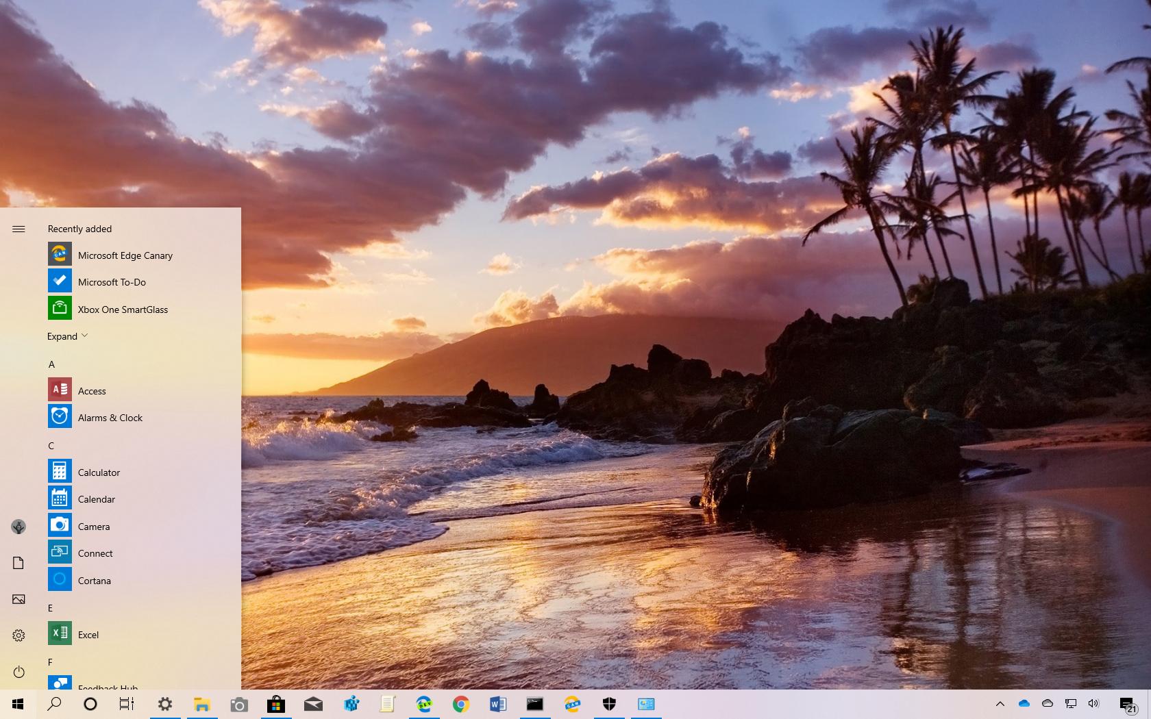
Task: Open the user account avatar menu
Action: (18, 527)
